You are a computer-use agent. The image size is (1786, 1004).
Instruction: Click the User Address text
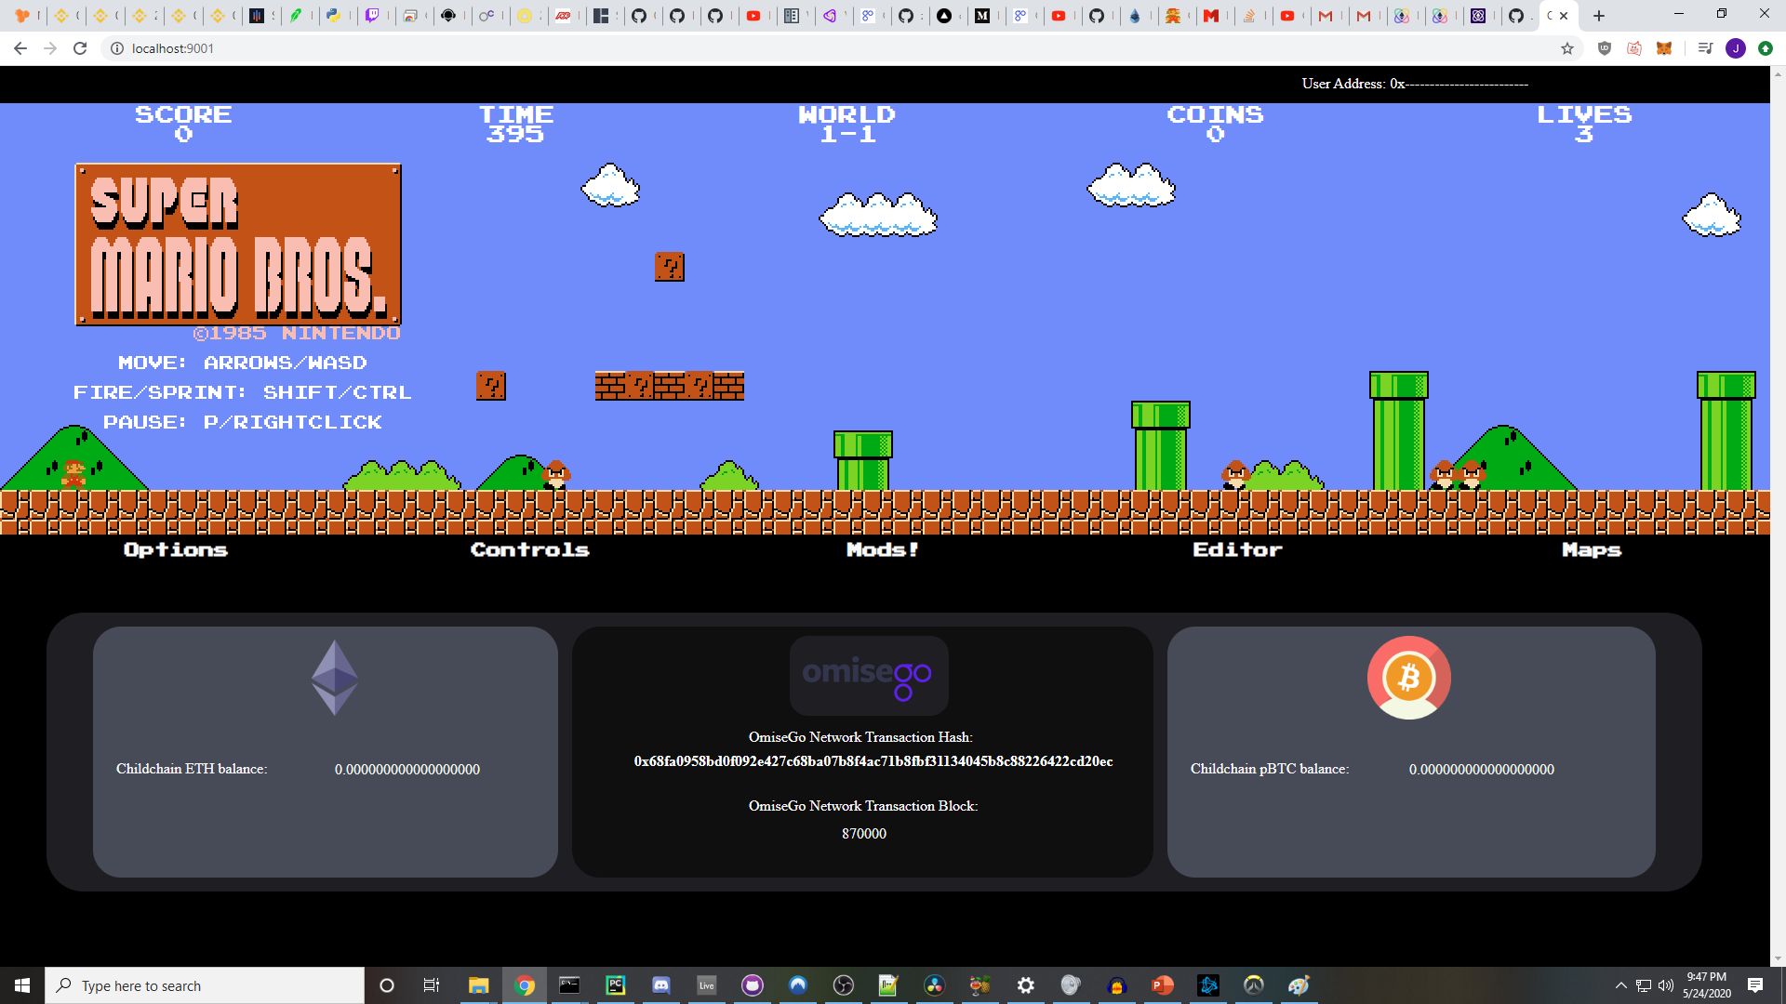[1415, 84]
